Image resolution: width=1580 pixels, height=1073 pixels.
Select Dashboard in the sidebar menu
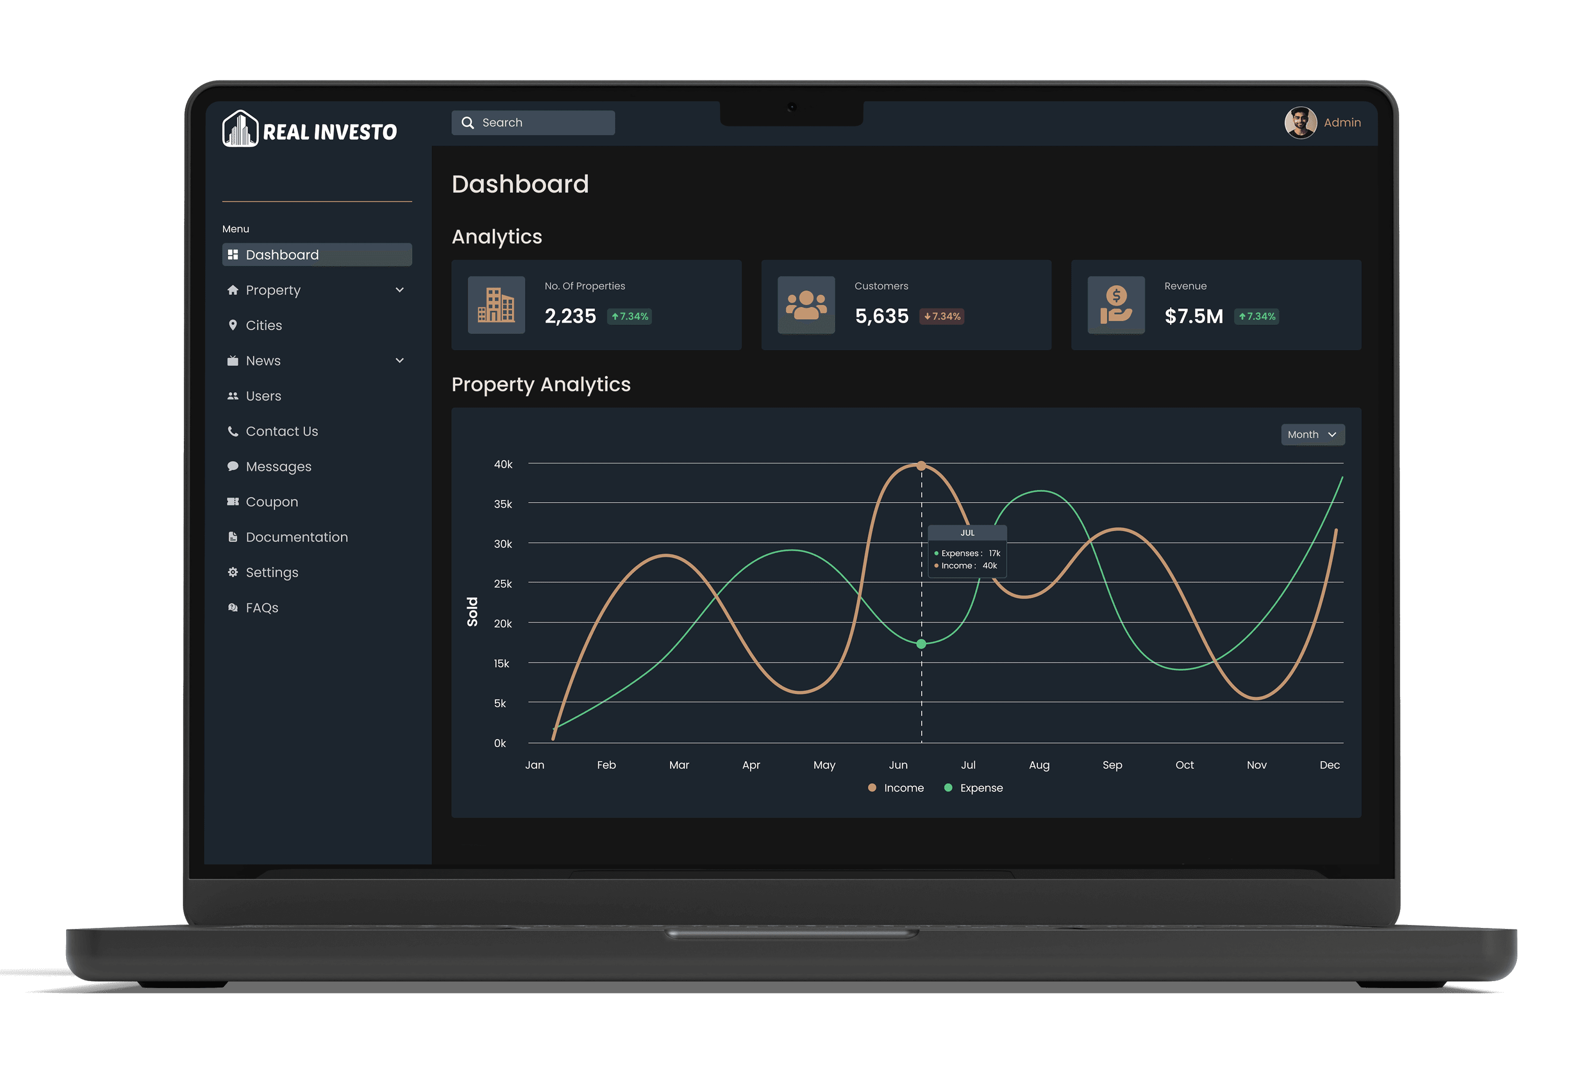click(x=317, y=255)
